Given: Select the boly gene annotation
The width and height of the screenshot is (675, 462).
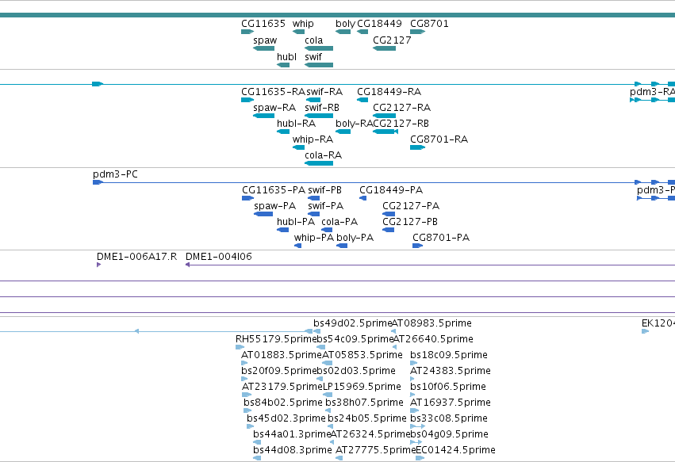Looking at the screenshot, I should pos(343,32).
